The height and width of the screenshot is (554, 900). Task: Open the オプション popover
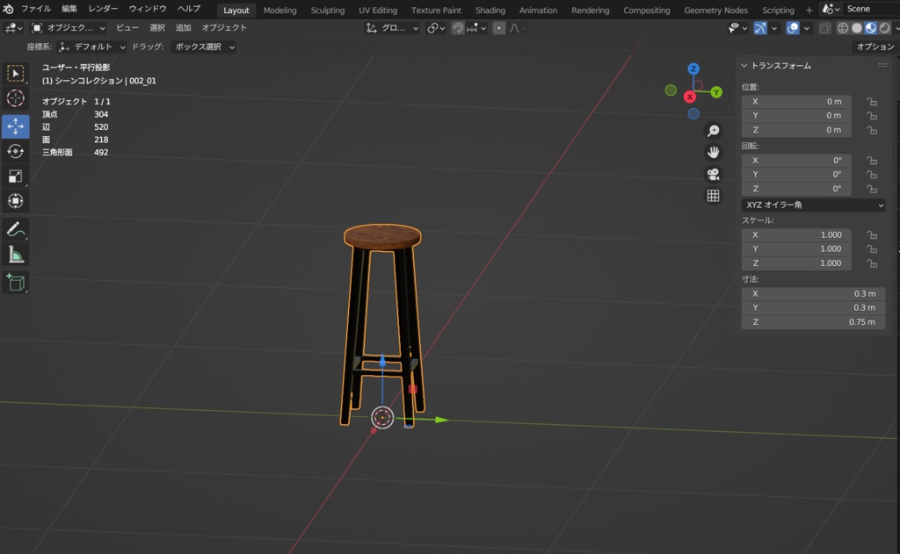pos(875,47)
